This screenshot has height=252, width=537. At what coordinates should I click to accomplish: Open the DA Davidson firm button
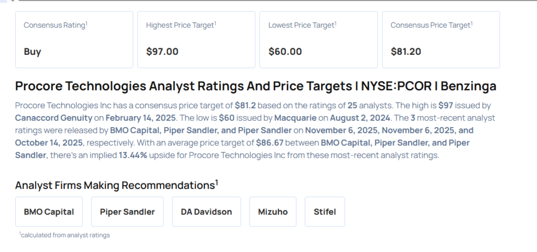tap(206, 212)
